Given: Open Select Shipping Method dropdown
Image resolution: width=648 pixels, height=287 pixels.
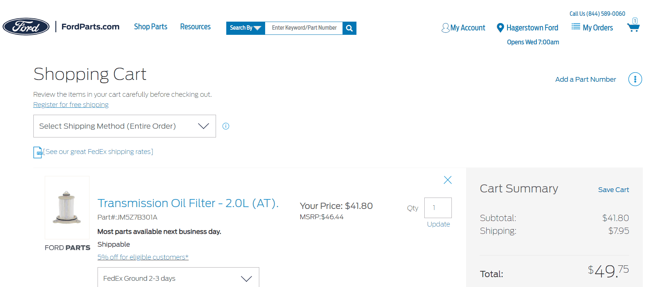Looking at the screenshot, I should (x=124, y=126).
